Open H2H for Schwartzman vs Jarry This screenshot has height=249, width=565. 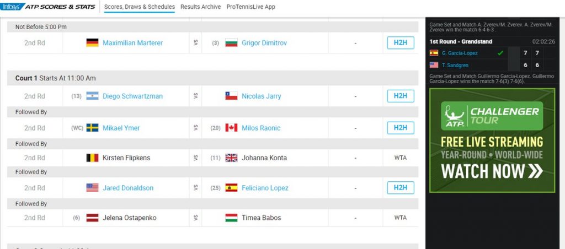click(x=401, y=96)
